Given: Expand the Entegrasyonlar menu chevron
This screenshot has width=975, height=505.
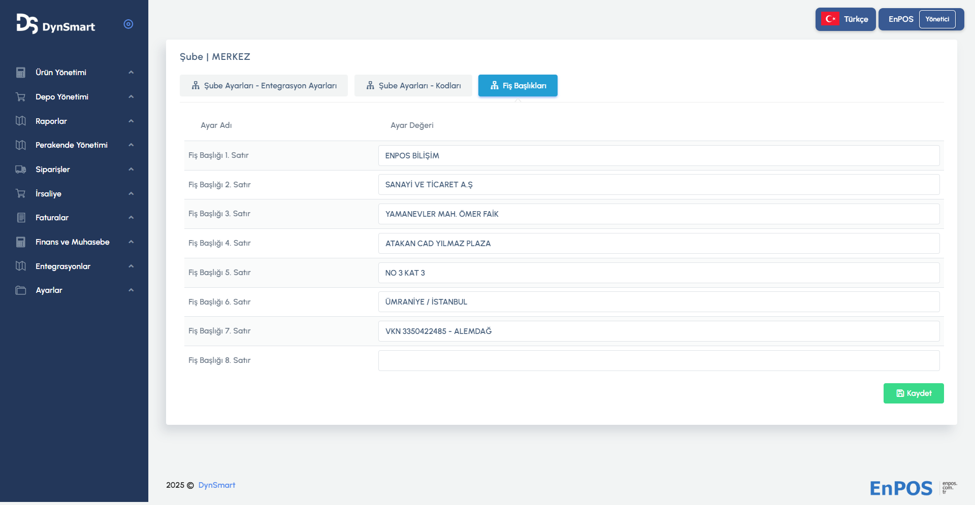Looking at the screenshot, I should (131, 266).
